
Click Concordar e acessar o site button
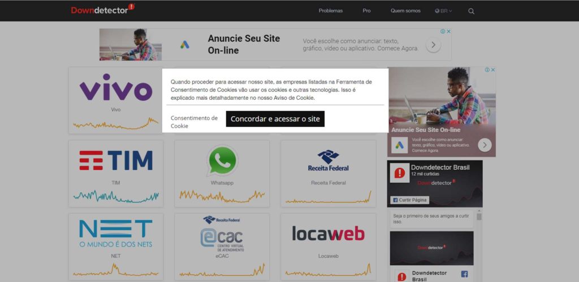point(275,119)
